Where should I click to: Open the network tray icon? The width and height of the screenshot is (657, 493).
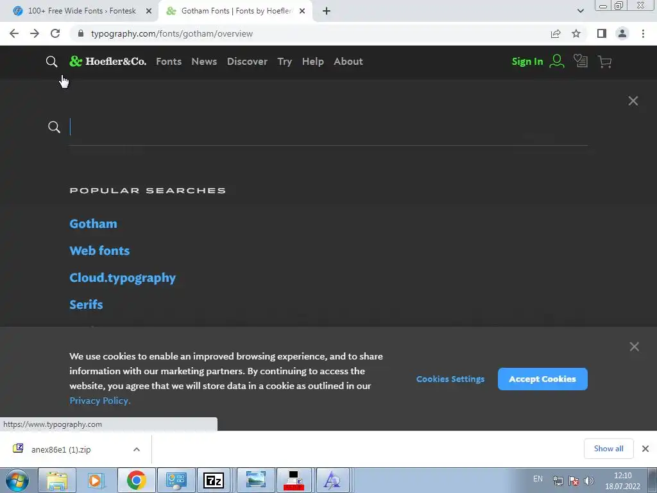(558, 481)
